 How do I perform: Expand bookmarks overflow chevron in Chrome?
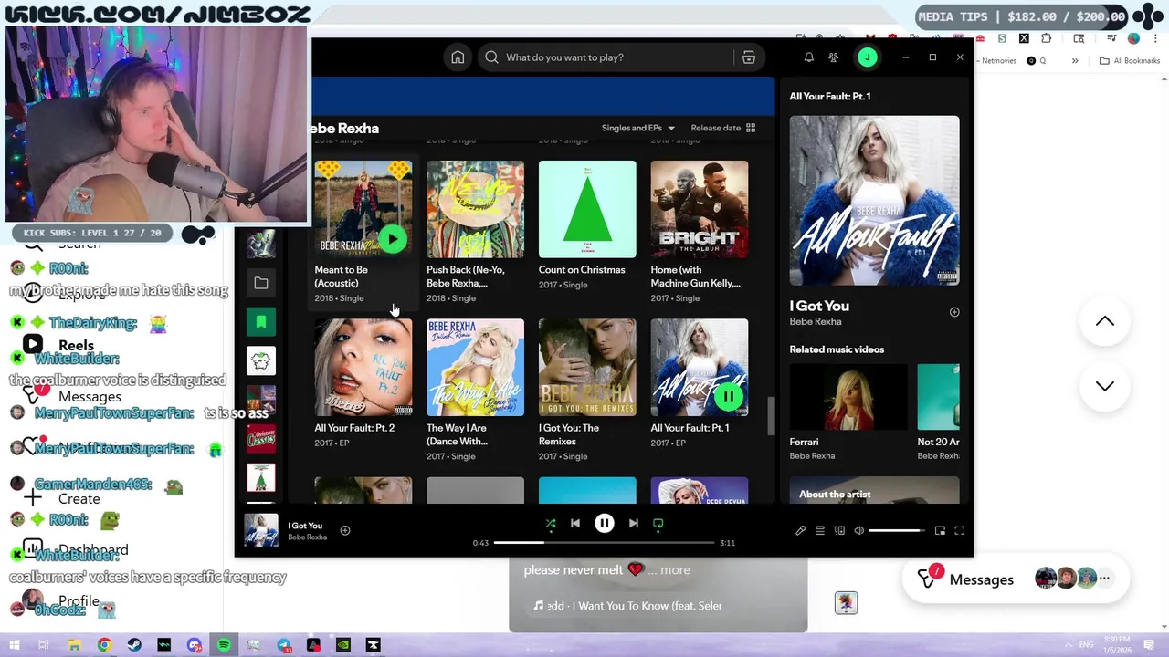coord(1075,61)
